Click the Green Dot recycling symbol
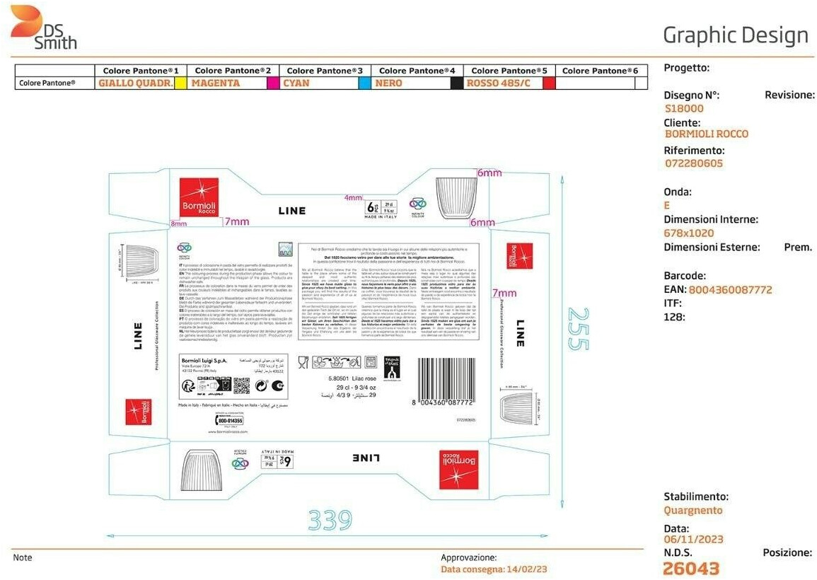Image resolution: width=817 pixels, height=580 pixels. click(261, 385)
